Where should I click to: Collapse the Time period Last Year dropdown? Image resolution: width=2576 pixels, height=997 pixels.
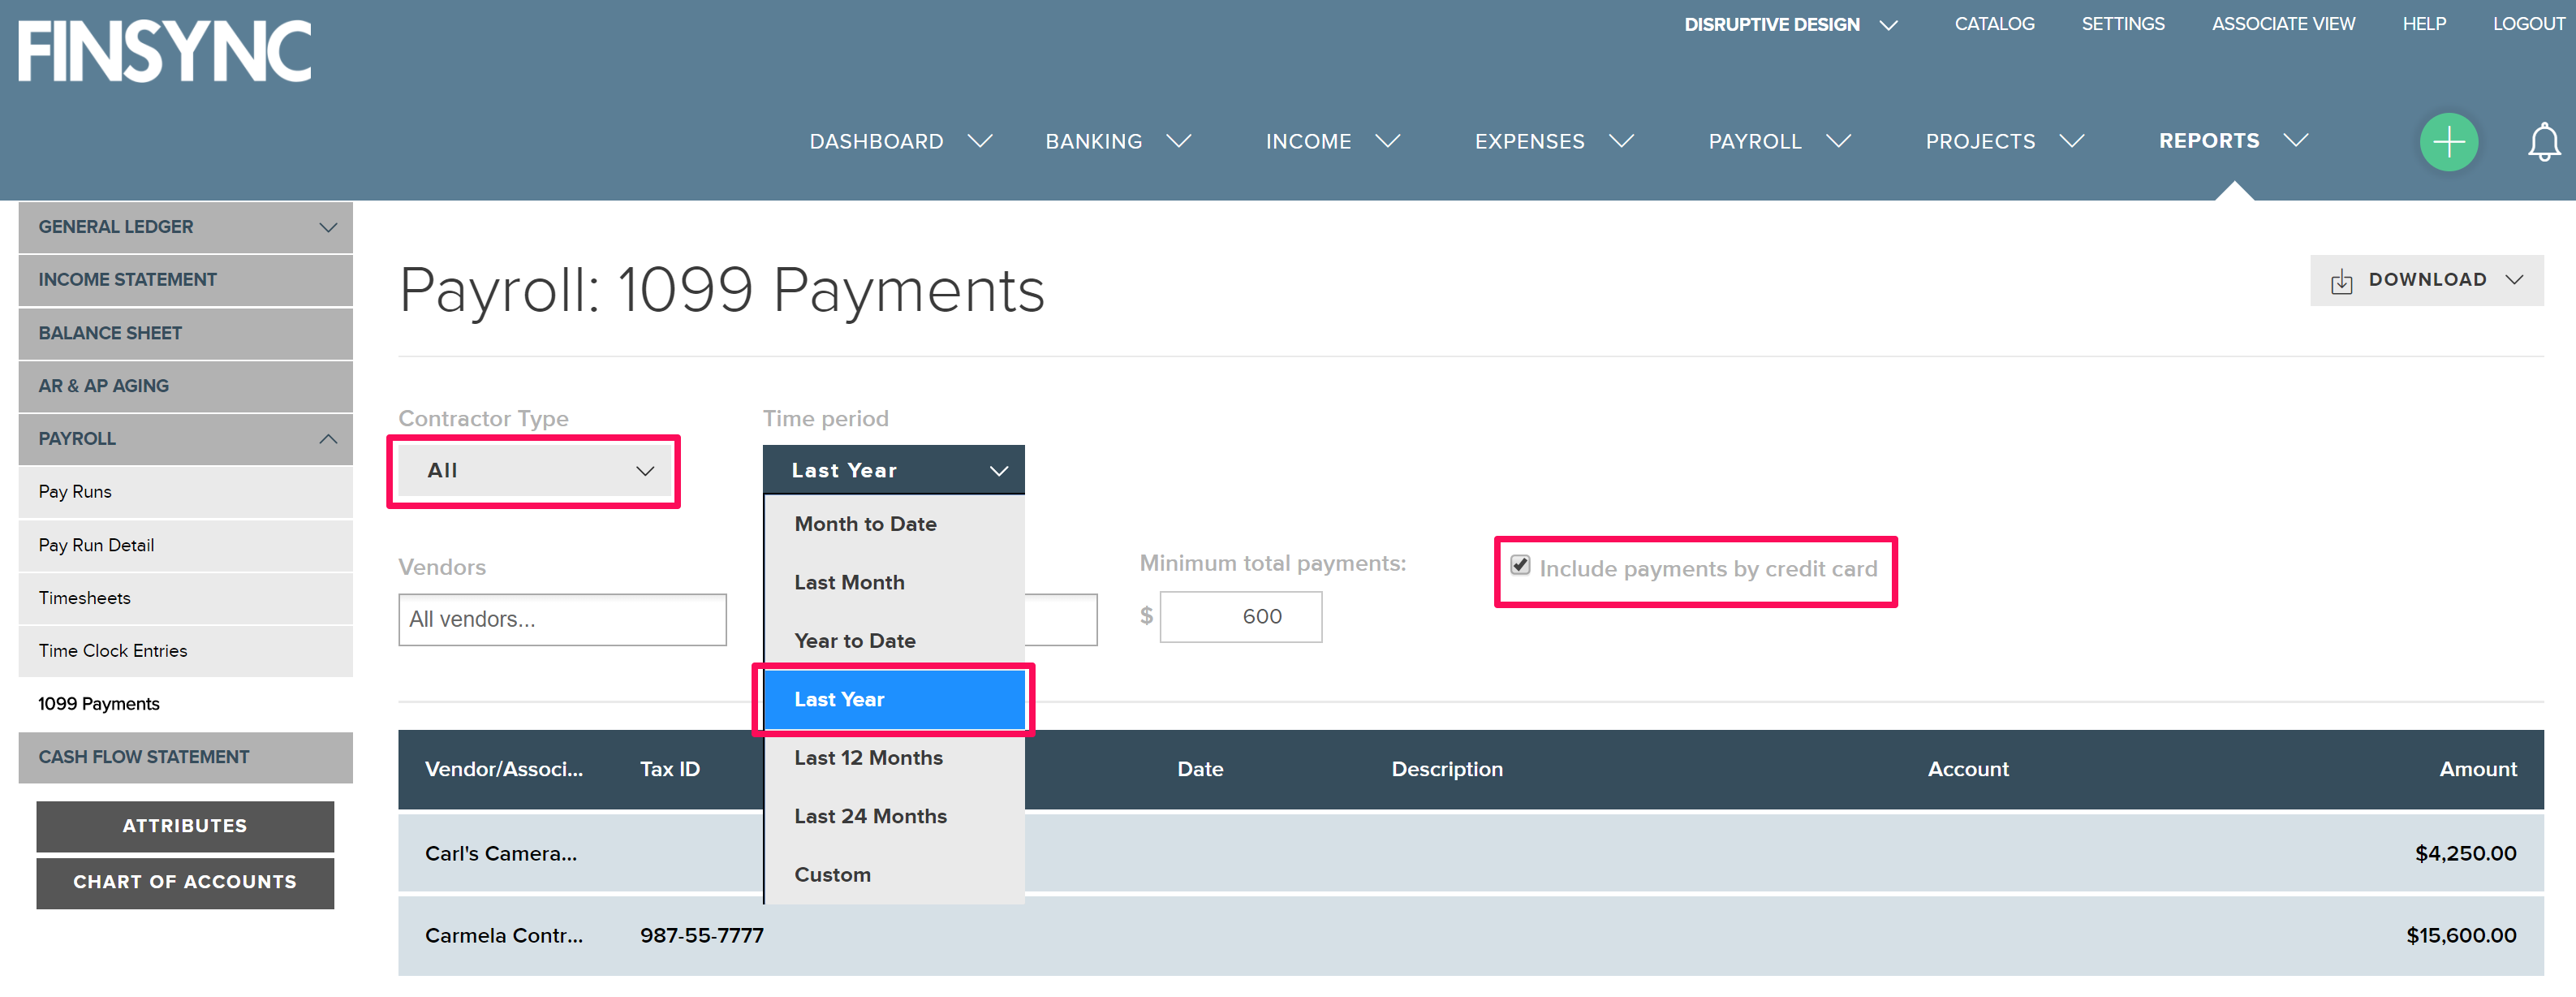[893, 470]
